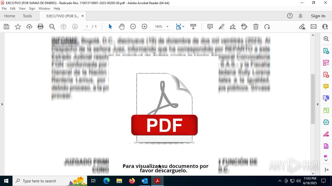Click the scroll up arrow
332x186 pixels.
(x=313, y=35)
